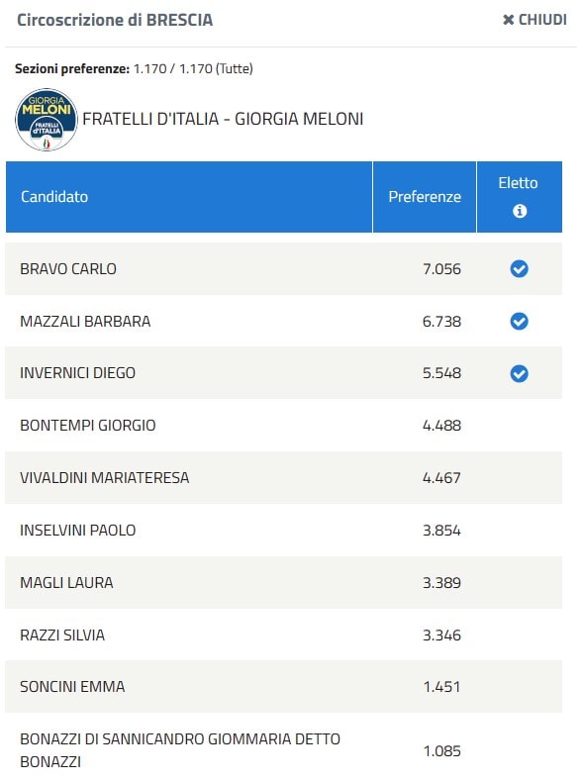Screen dimensions: 583x781
Task: Select the VIVALDINI MARIATERESA row
Action: (283, 478)
